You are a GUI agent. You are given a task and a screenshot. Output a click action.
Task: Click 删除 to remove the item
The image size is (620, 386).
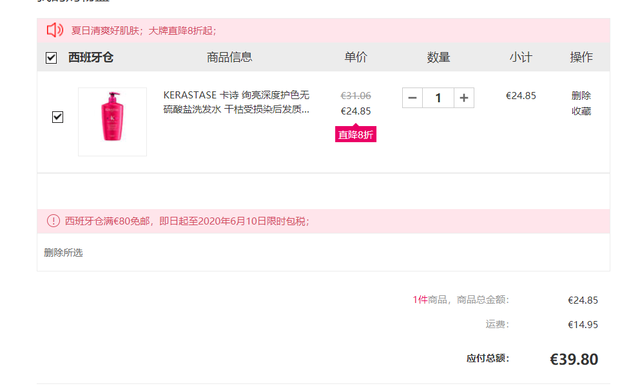click(x=581, y=95)
